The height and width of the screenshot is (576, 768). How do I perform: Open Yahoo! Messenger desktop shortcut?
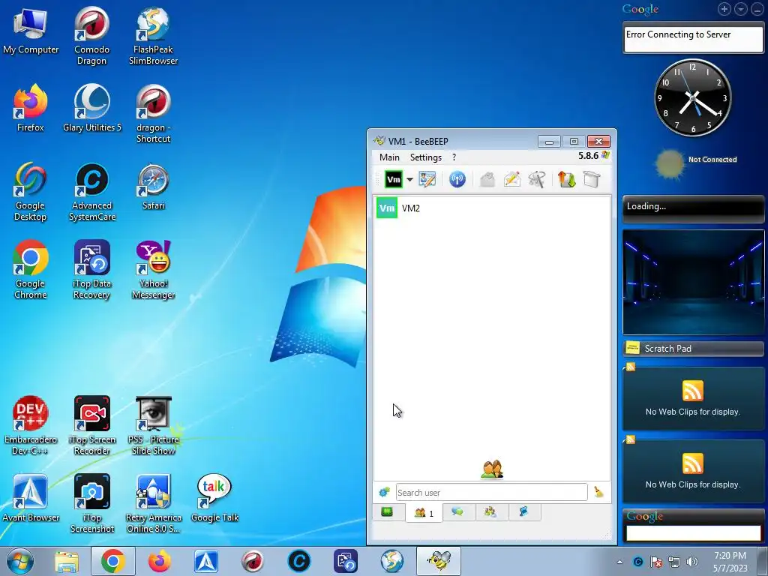(153, 269)
